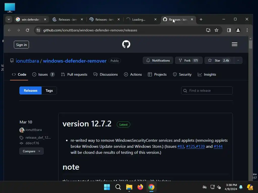258x193 pixels.
Task: Switch to the Insights tab
Action: [x=207, y=74]
